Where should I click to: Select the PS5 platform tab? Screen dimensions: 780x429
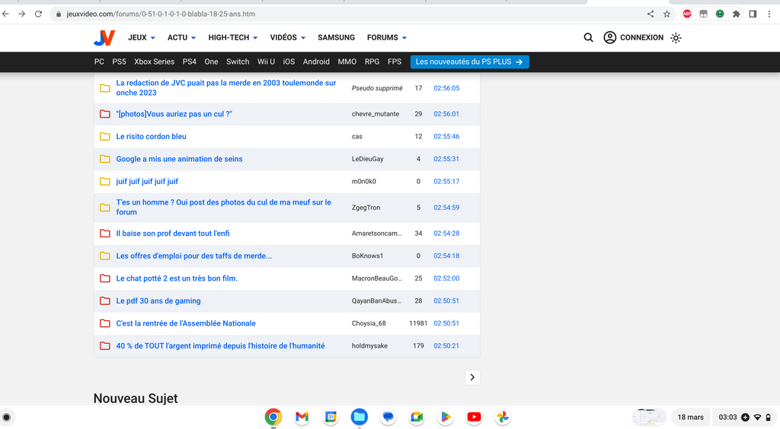(119, 62)
